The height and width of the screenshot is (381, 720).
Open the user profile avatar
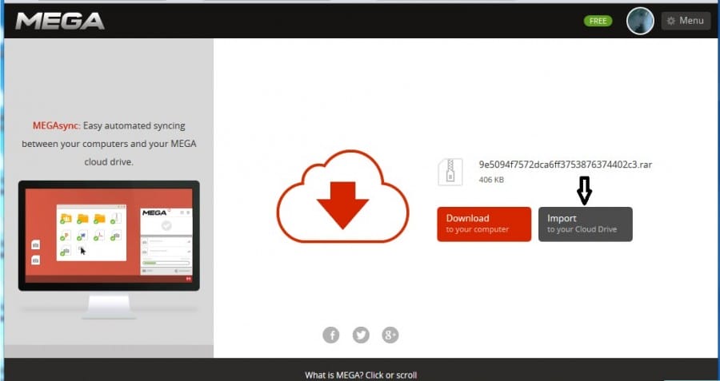(640, 21)
